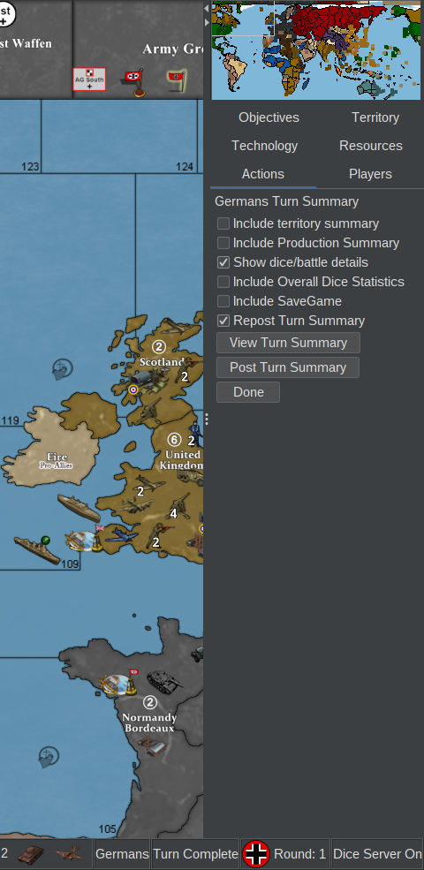Expand map with right-pointing divider arrow

207,22
